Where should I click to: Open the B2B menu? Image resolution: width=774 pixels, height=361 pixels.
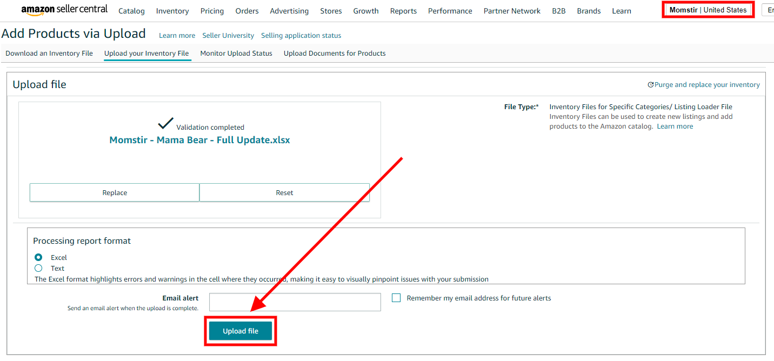click(x=559, y=11)
